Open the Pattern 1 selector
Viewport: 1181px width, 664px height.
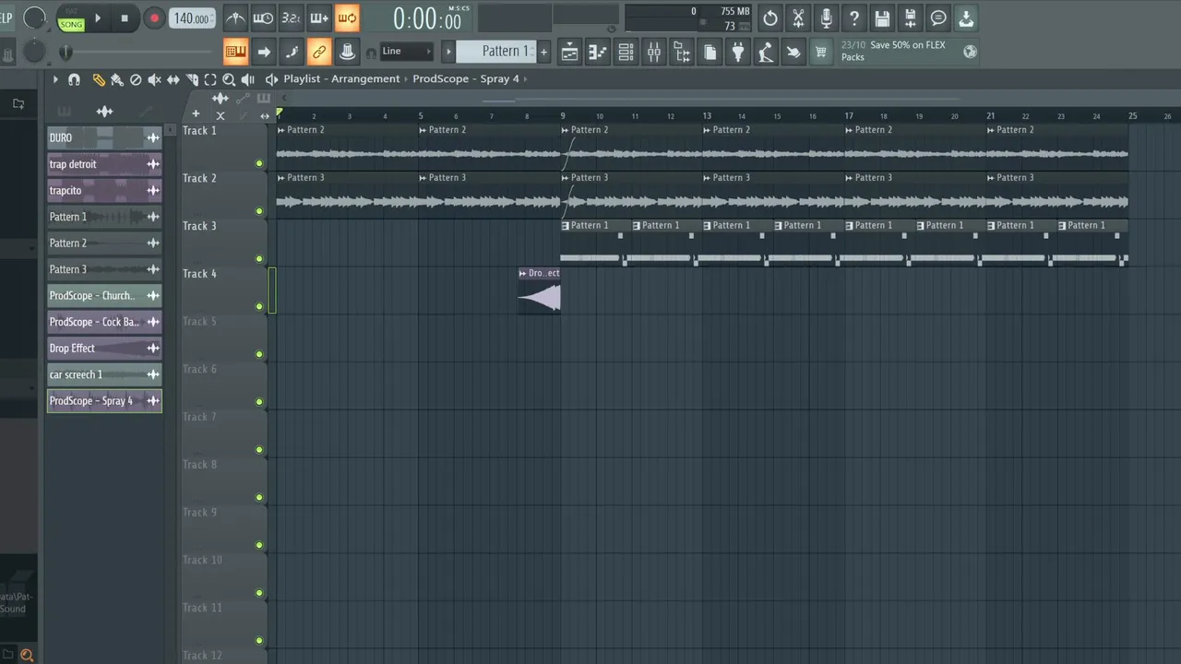pos(495,52)
